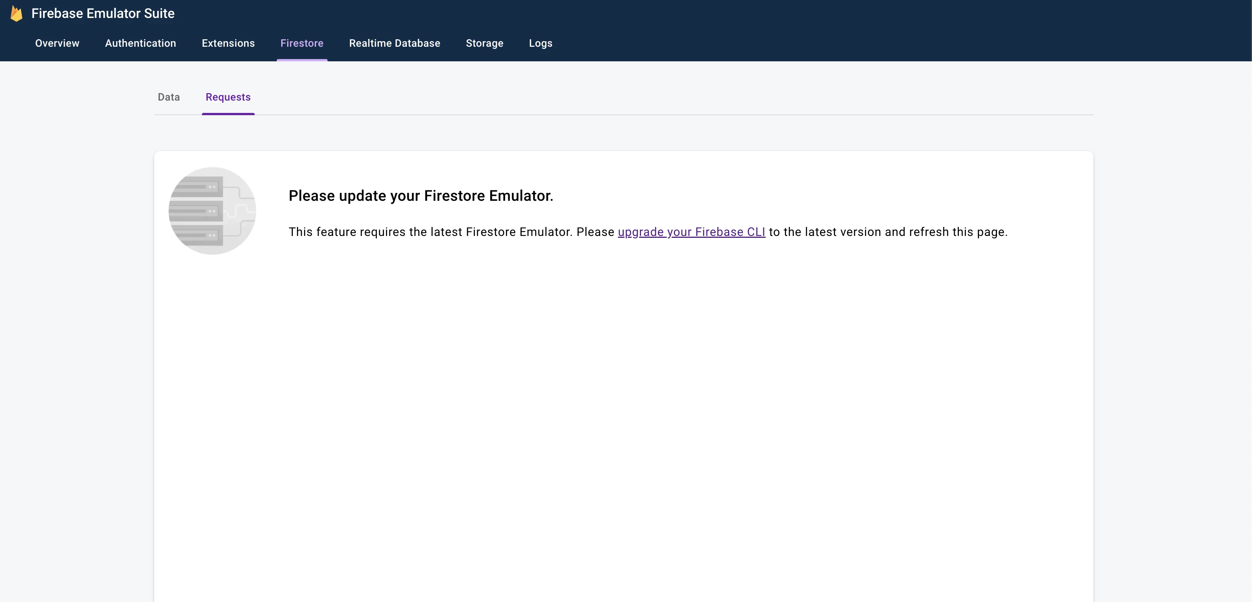Click the Firebase Emulator Suite title

click(102, 13)
